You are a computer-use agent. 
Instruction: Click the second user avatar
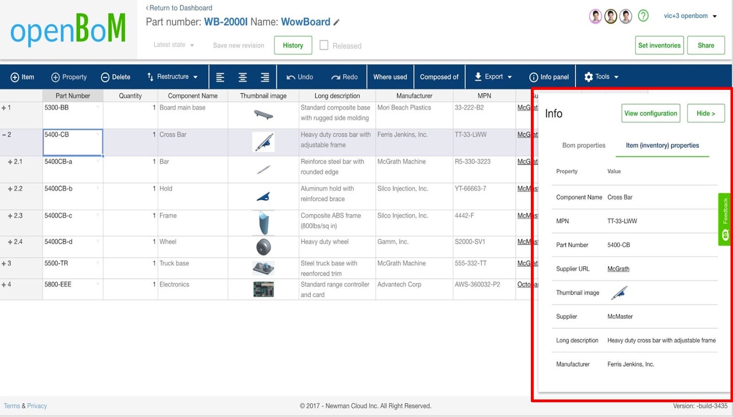(611, 16)
